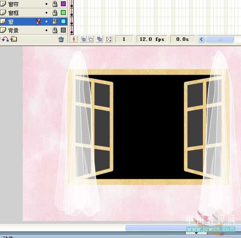The height and width of the screenshot is (238, 241).
Task: Click the 0.0s elapsed time display
Action: click(x=182, y=39)
